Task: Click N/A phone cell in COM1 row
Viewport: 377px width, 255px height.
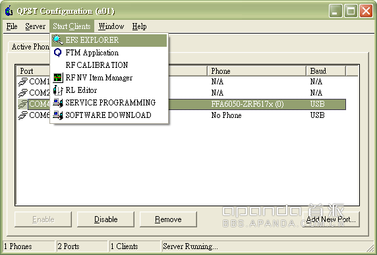Action: [217, 82]
